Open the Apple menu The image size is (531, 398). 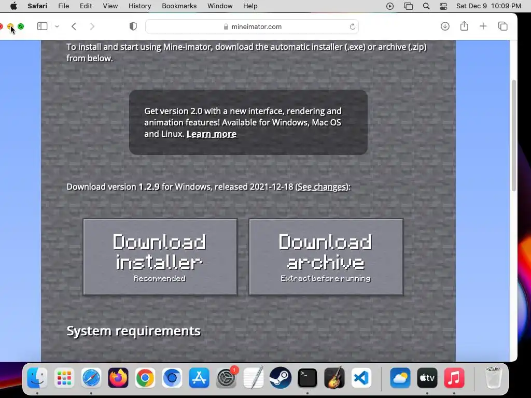click(13, 6)
